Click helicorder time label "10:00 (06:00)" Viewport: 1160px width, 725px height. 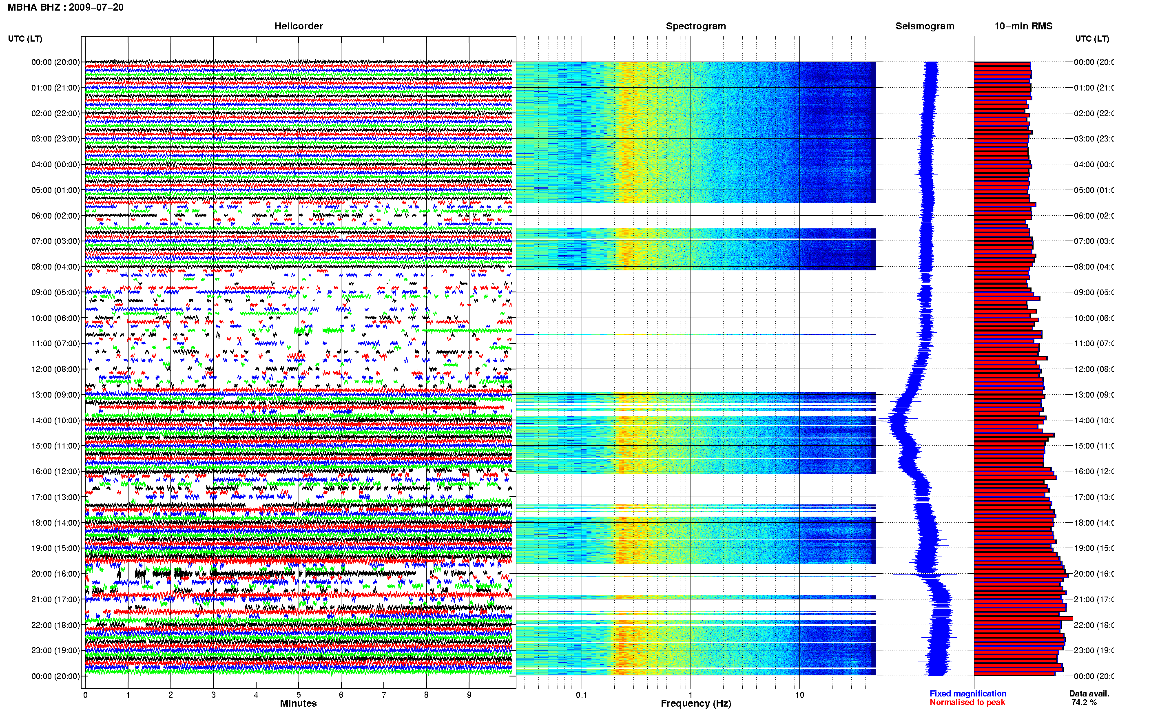point(55,318)
